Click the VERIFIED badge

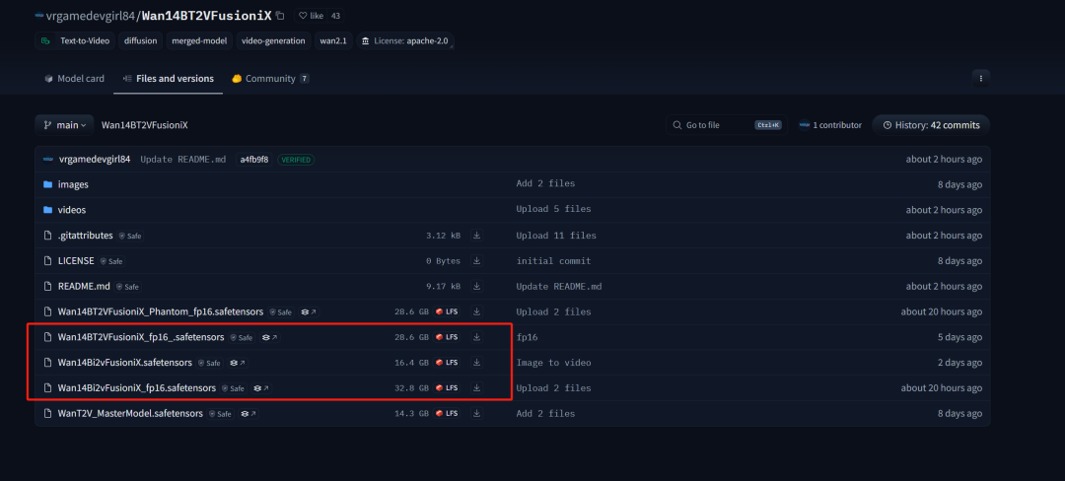point(296,160)
